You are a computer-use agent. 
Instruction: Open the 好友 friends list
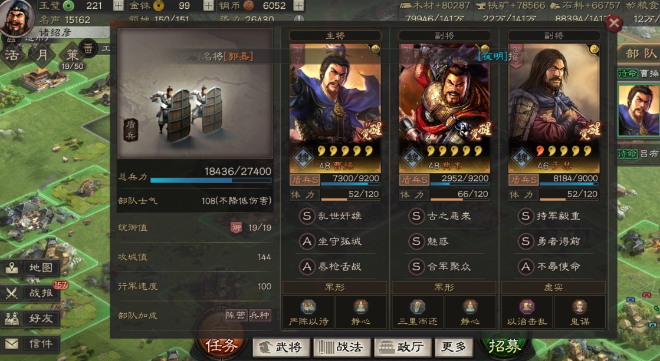tap(30, 319)
